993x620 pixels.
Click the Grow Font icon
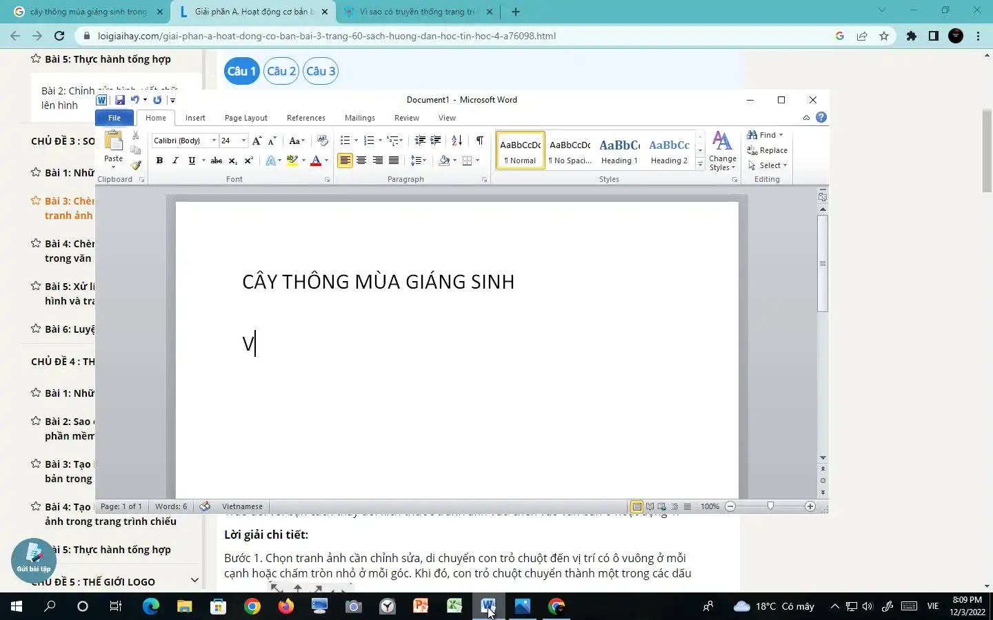pos(257,141)
